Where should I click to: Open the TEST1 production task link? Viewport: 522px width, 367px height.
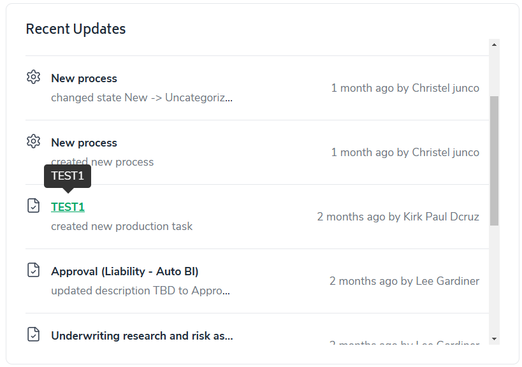(x=68, y=207)
